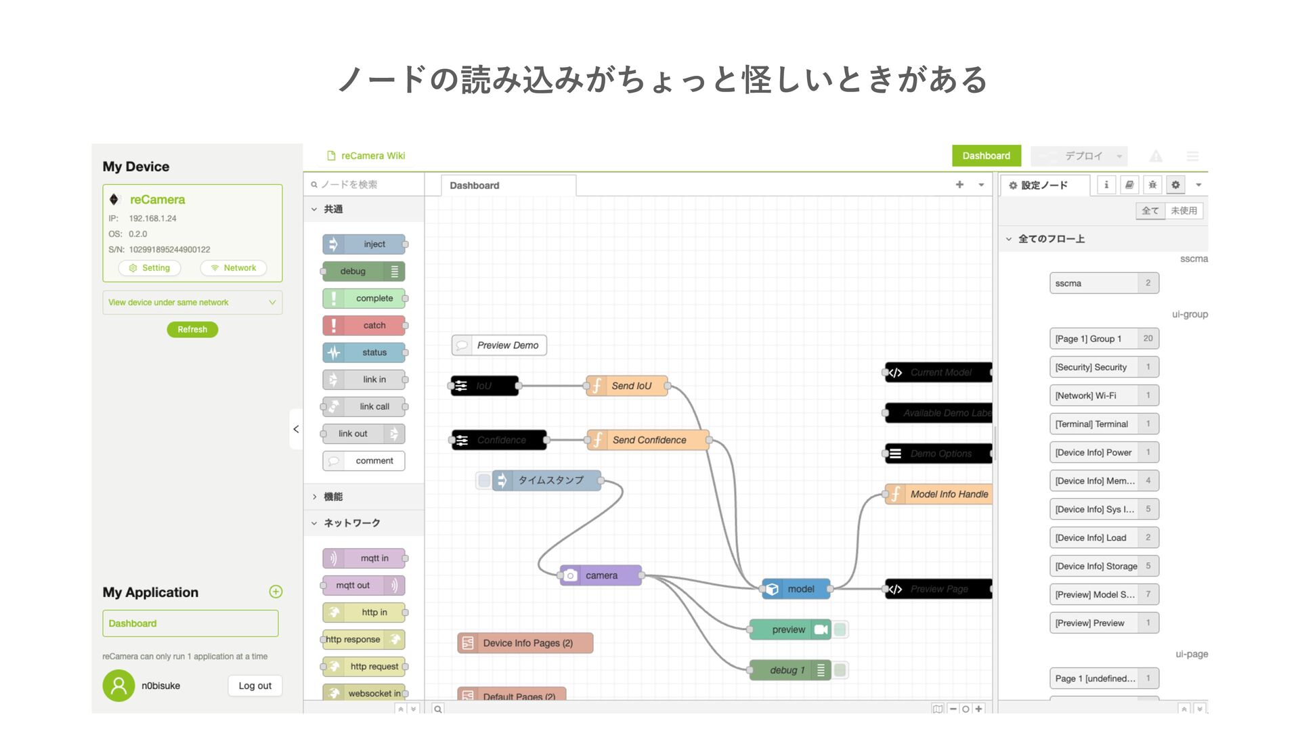
Task: Select the status palette node
Action: point(364,353)
